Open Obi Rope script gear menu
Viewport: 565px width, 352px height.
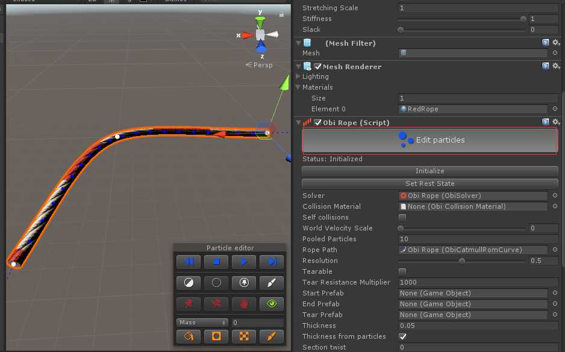556,122
